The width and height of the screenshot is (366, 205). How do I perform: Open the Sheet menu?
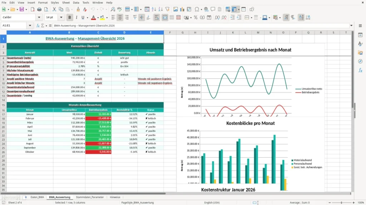click(66, 2)
